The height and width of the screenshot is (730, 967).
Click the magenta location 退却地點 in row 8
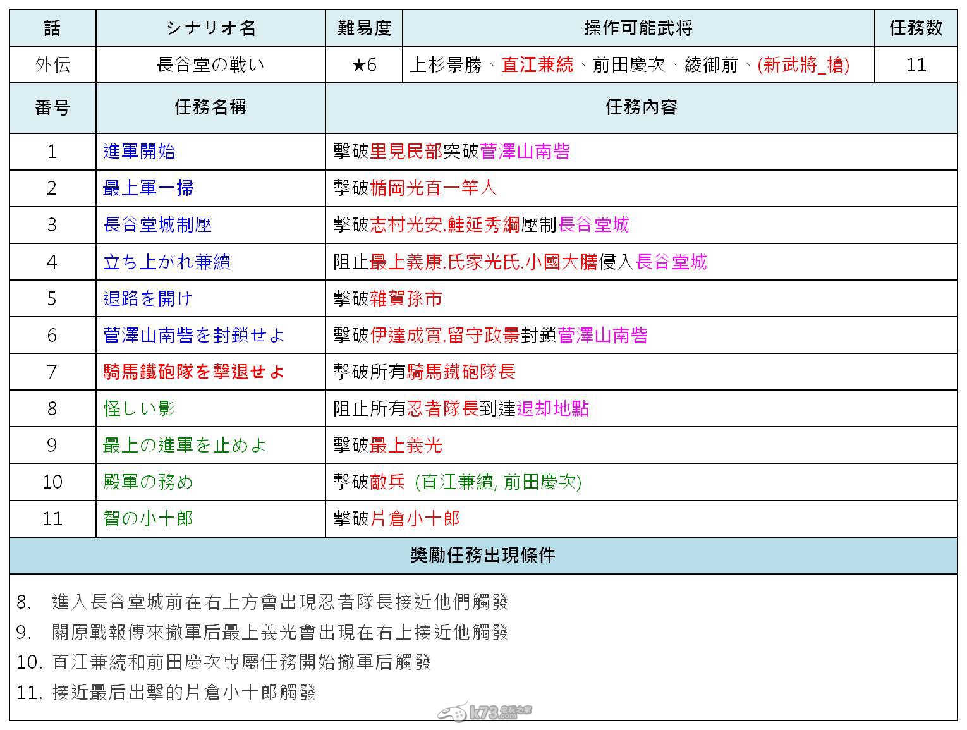pos(552,408)
